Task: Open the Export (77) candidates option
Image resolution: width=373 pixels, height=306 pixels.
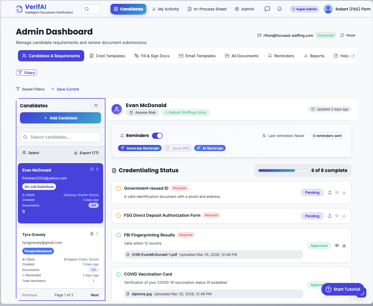Action: point(86,153)
